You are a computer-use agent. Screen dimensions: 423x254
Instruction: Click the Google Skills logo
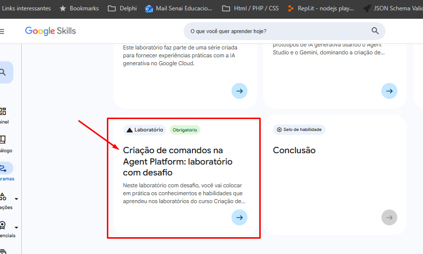(50, 31)
